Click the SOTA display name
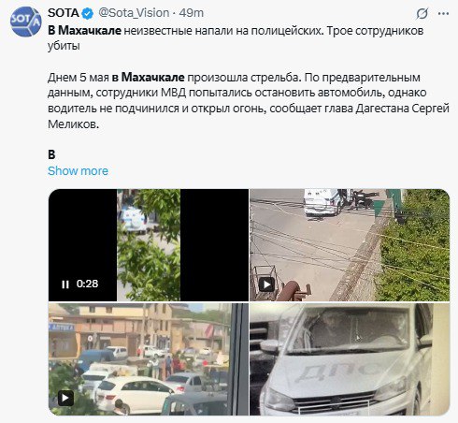 pos(64,13)
